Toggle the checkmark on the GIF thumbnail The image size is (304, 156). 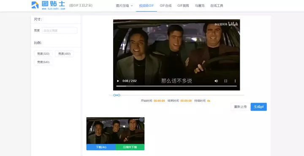pos(142,119)
